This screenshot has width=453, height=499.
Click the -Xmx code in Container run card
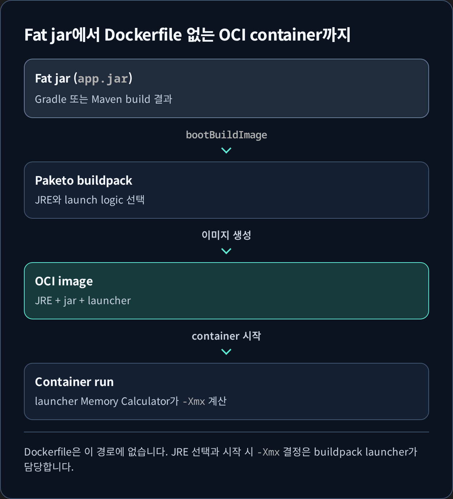click(194, 401)
